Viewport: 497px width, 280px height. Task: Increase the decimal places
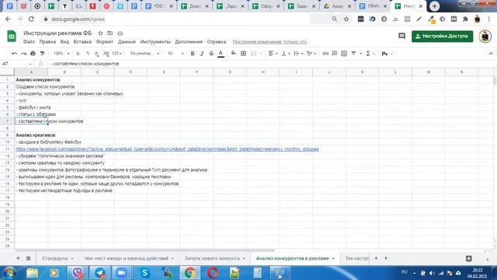click(106, 54)
